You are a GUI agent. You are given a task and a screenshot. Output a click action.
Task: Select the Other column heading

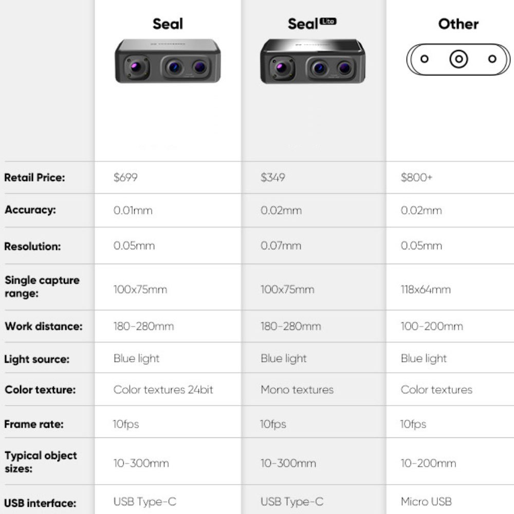click(x=458, y=24)
